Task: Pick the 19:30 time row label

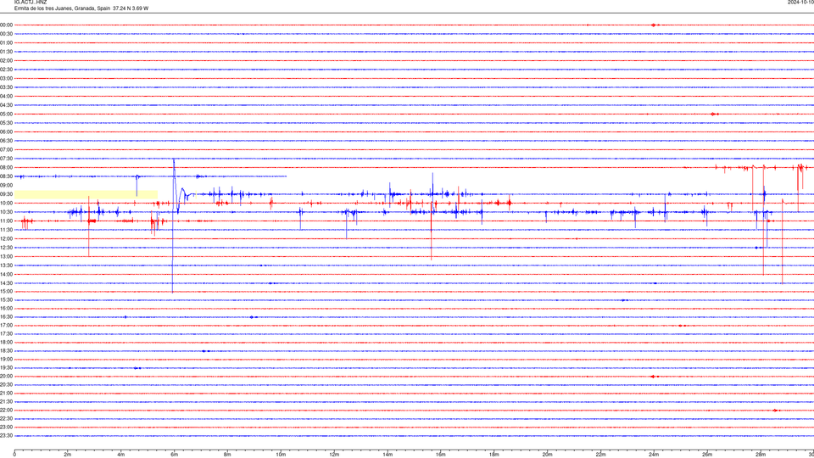Action: pos(6,367)
